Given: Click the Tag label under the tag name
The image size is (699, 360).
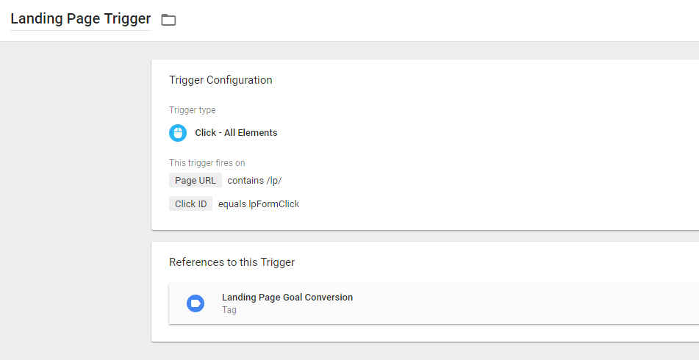Looking at the screenshot, I should 229,309.
